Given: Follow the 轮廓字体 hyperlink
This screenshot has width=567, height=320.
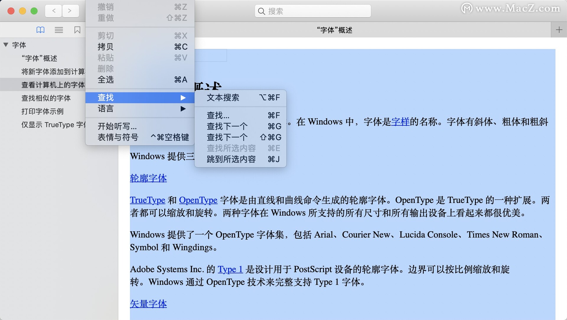Looking at the screenshot, I should click(x=148, y=178).
